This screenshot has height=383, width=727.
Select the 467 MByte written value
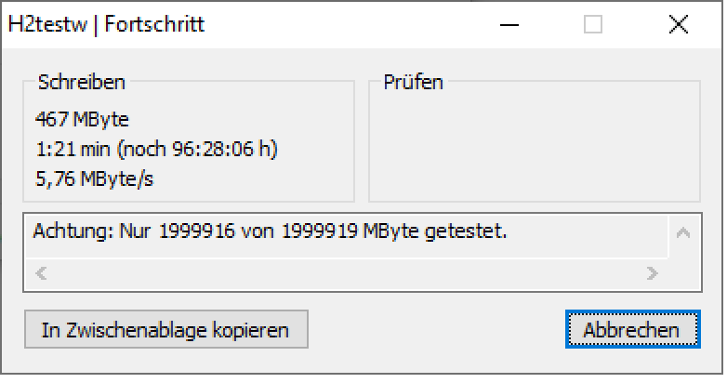(x=82, y=119)
